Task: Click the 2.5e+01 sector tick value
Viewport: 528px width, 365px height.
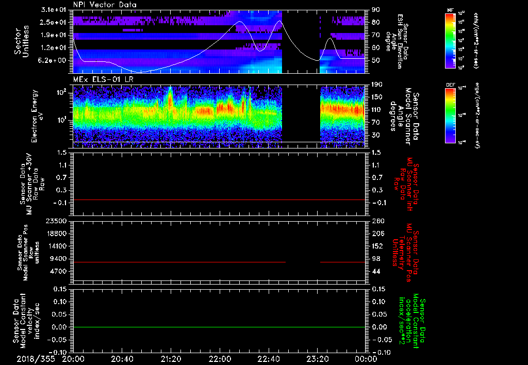Action: 53,23
